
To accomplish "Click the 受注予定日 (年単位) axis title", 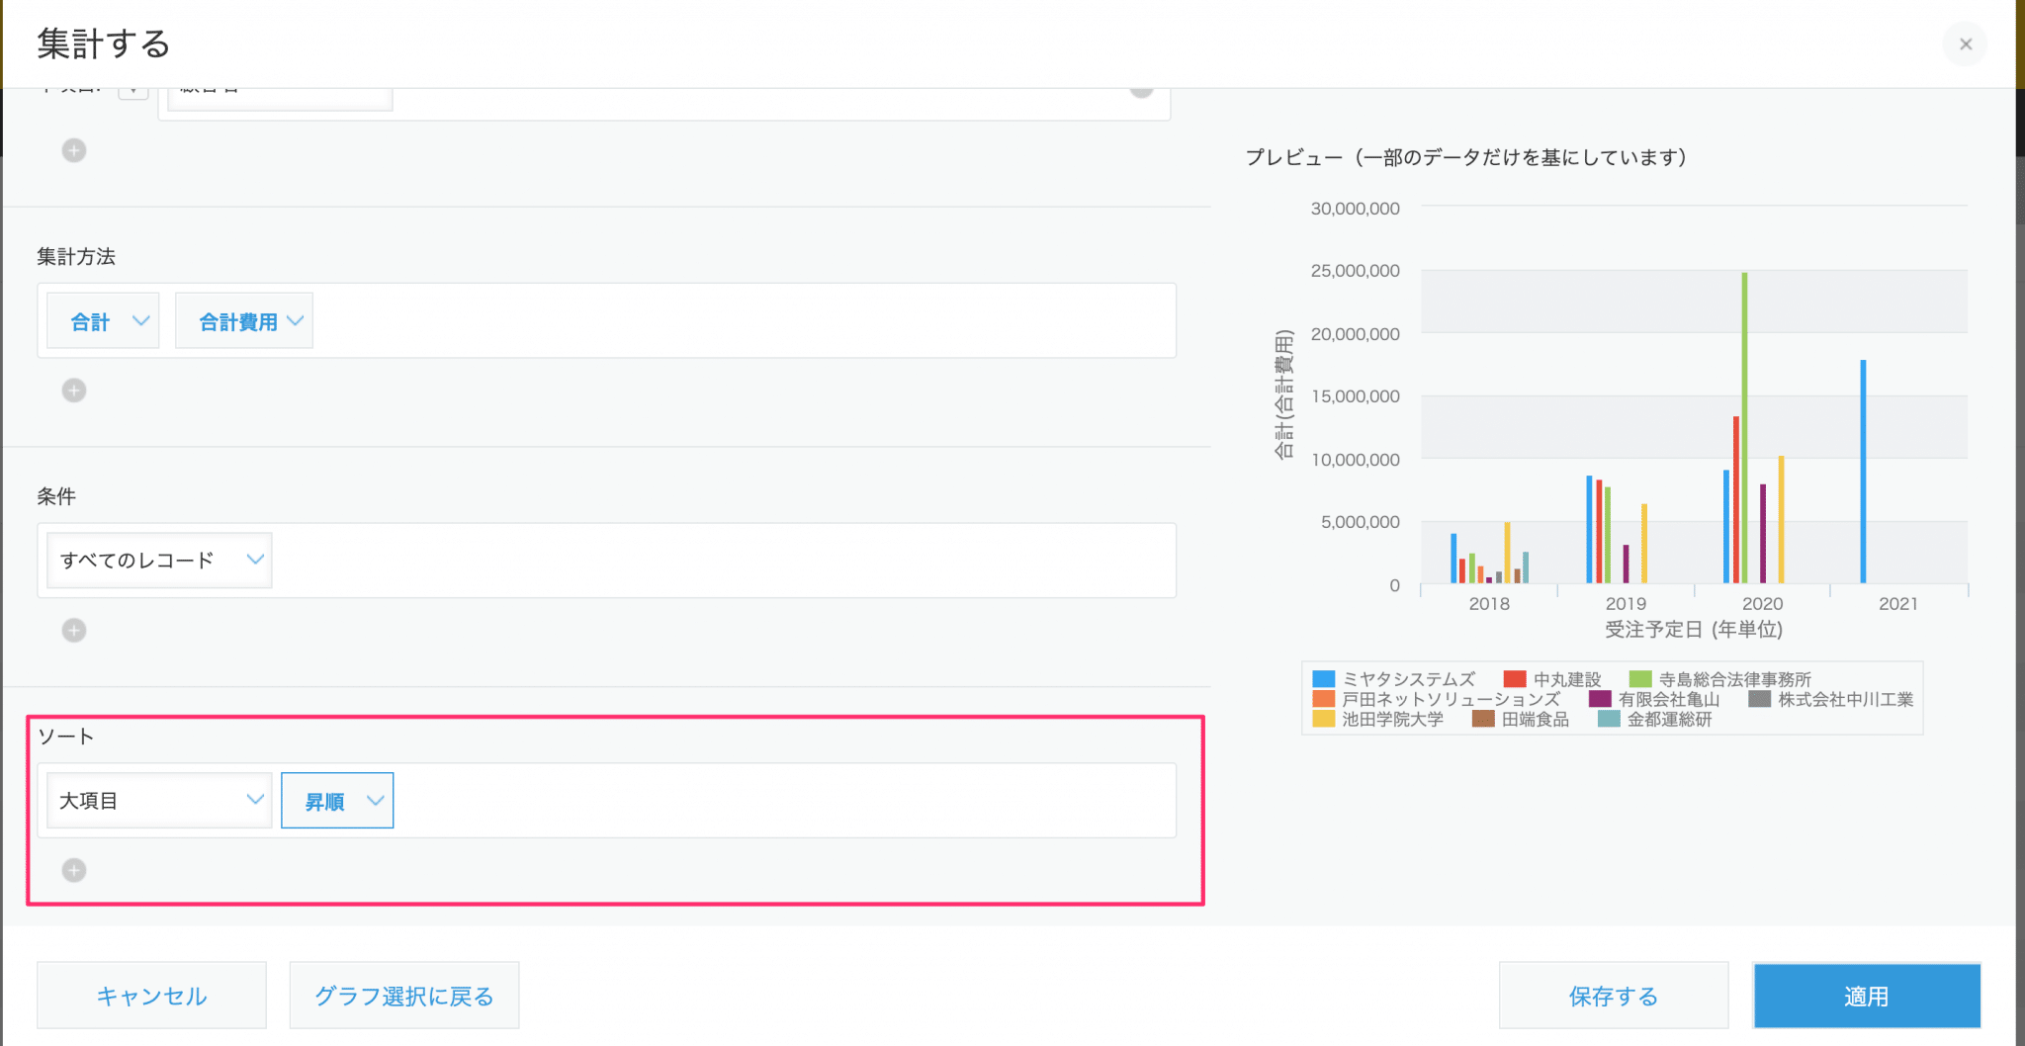I will pyautogui.click(x=1694, y=629).
